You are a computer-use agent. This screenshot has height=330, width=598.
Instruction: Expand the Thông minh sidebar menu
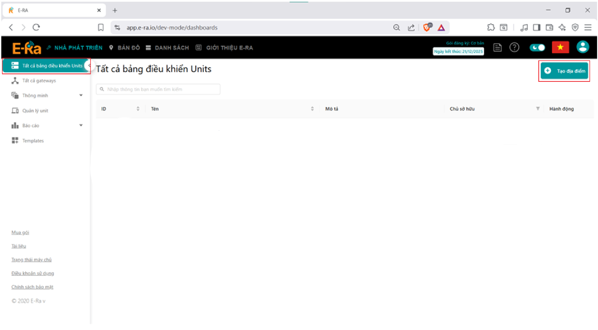81,95
